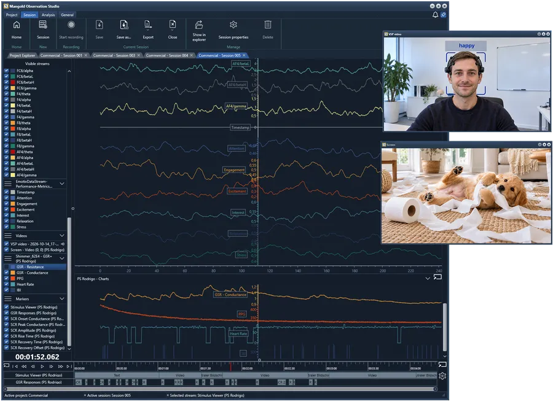Click the red playhead on the timecode ruler
The image size is (553, 404).
pos(230,367)
